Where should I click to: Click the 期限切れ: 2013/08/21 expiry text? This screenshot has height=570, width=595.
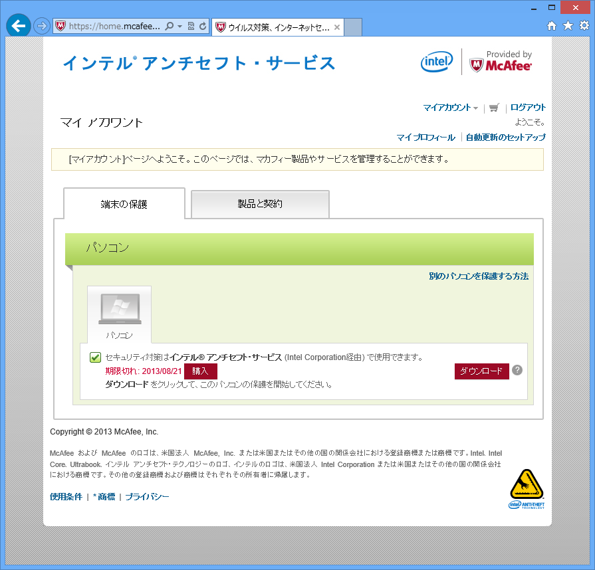144,371
